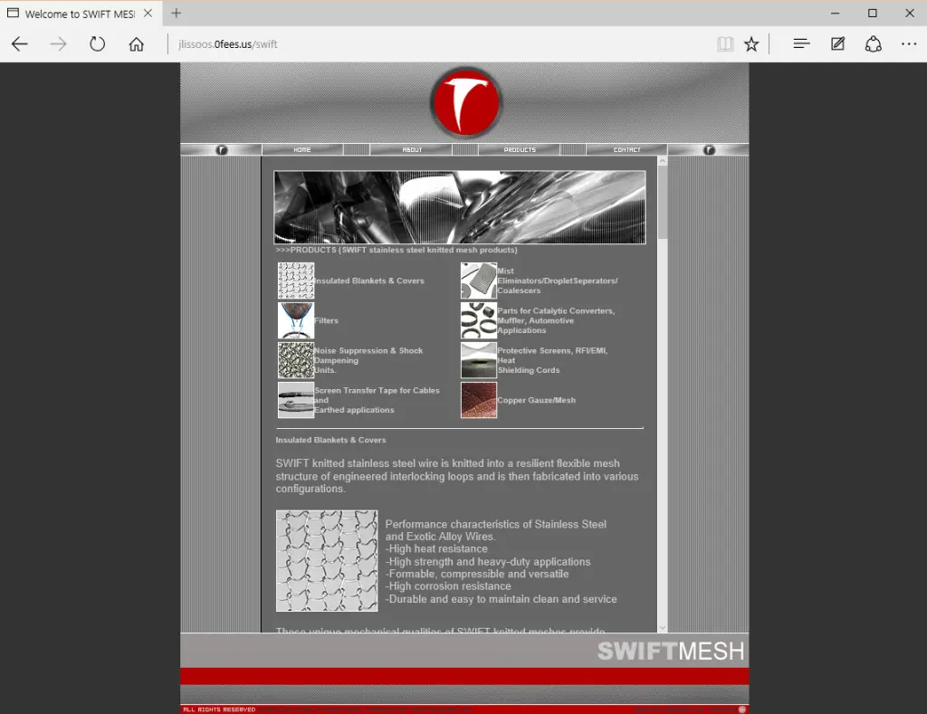927x714 pixels.
Task: Click the Mist Eliminators product thumbnail
Action: [x=479, y=281]
